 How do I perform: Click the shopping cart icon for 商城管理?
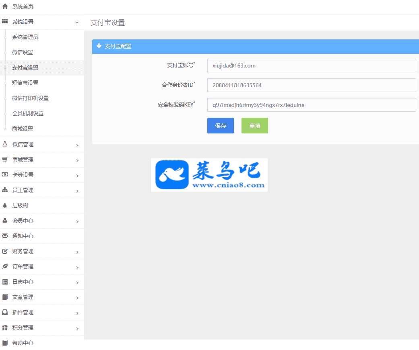point(5,160)
